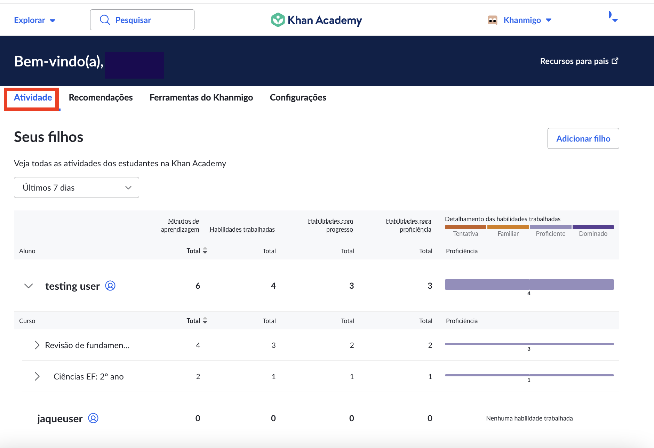The width and height of the screenshot is (654, 448).
Task: Click the Ciências EF: 2° ano course name
Action: [89, 376]
